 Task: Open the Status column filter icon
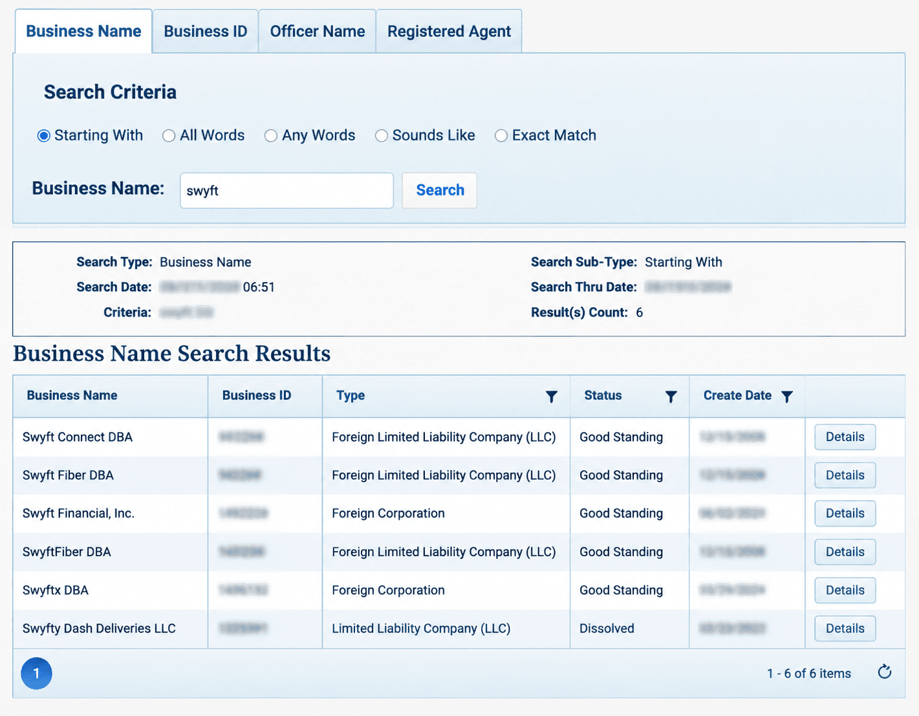671,396
